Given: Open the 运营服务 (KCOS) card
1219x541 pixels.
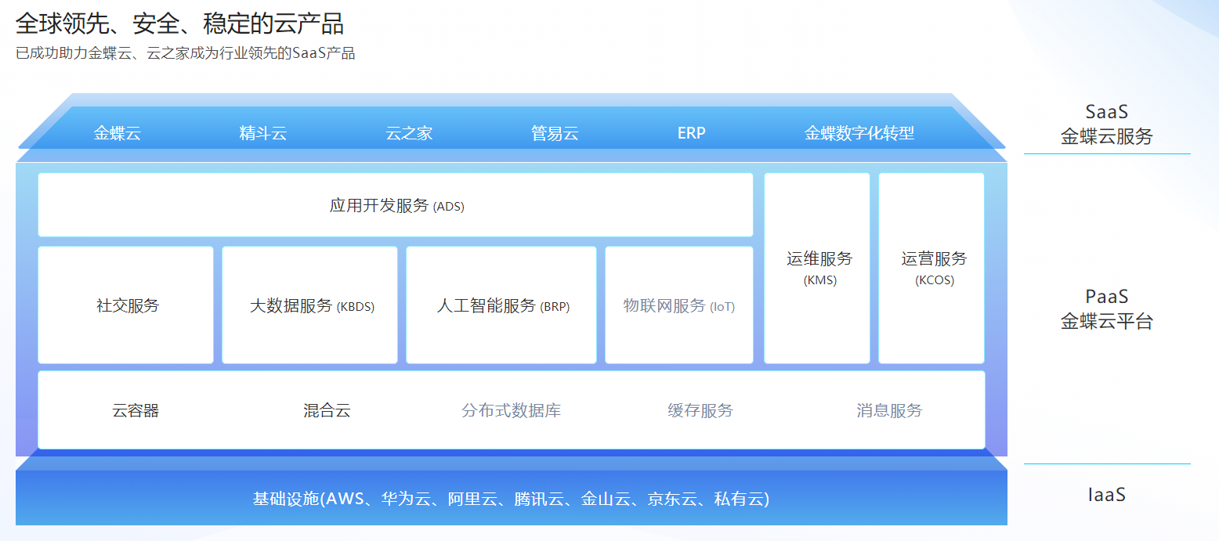Looking at the screenshot, I should pyautogui.click(x=931, y=269).
